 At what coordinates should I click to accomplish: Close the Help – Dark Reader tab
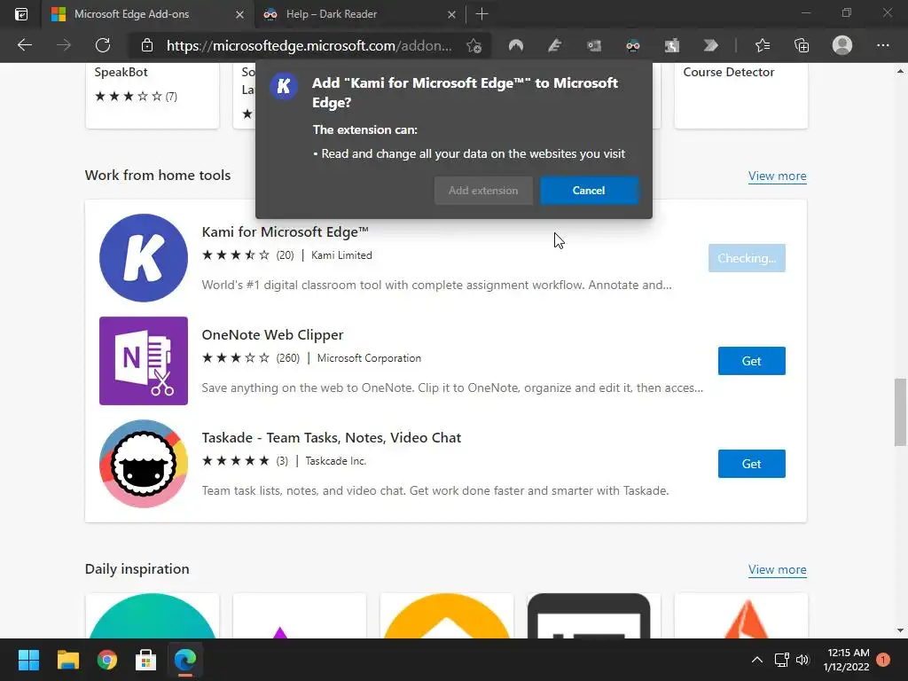(451, 14)
